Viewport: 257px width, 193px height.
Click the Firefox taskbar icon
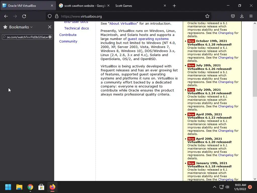pos(52,187)
